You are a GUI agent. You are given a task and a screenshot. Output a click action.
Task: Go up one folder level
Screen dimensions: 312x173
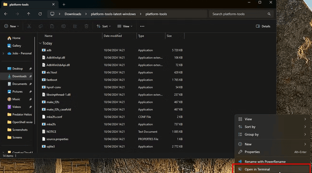tap(28, 14)
